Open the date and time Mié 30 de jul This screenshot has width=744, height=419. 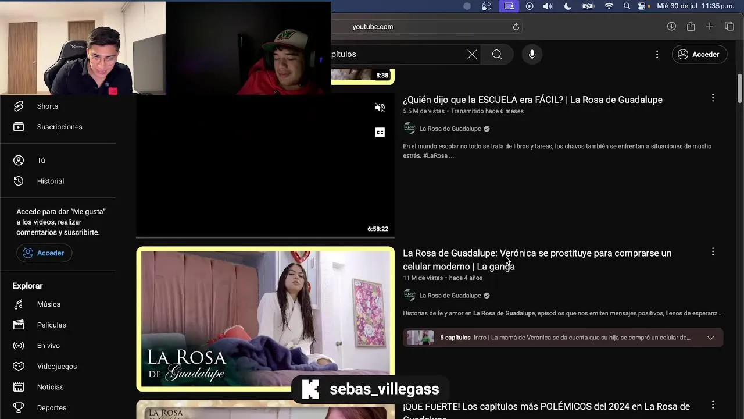pyautogui.click(x=695, y=6)
